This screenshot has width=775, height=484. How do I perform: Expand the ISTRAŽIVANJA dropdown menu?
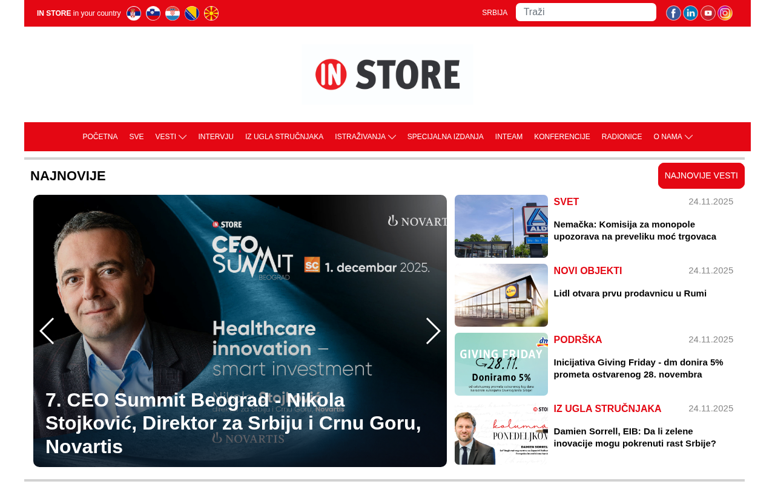[366, 137]
